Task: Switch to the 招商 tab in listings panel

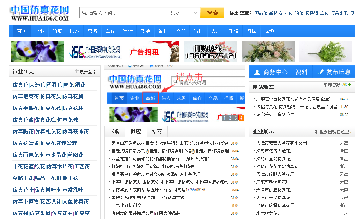Action: coord(157,131)
